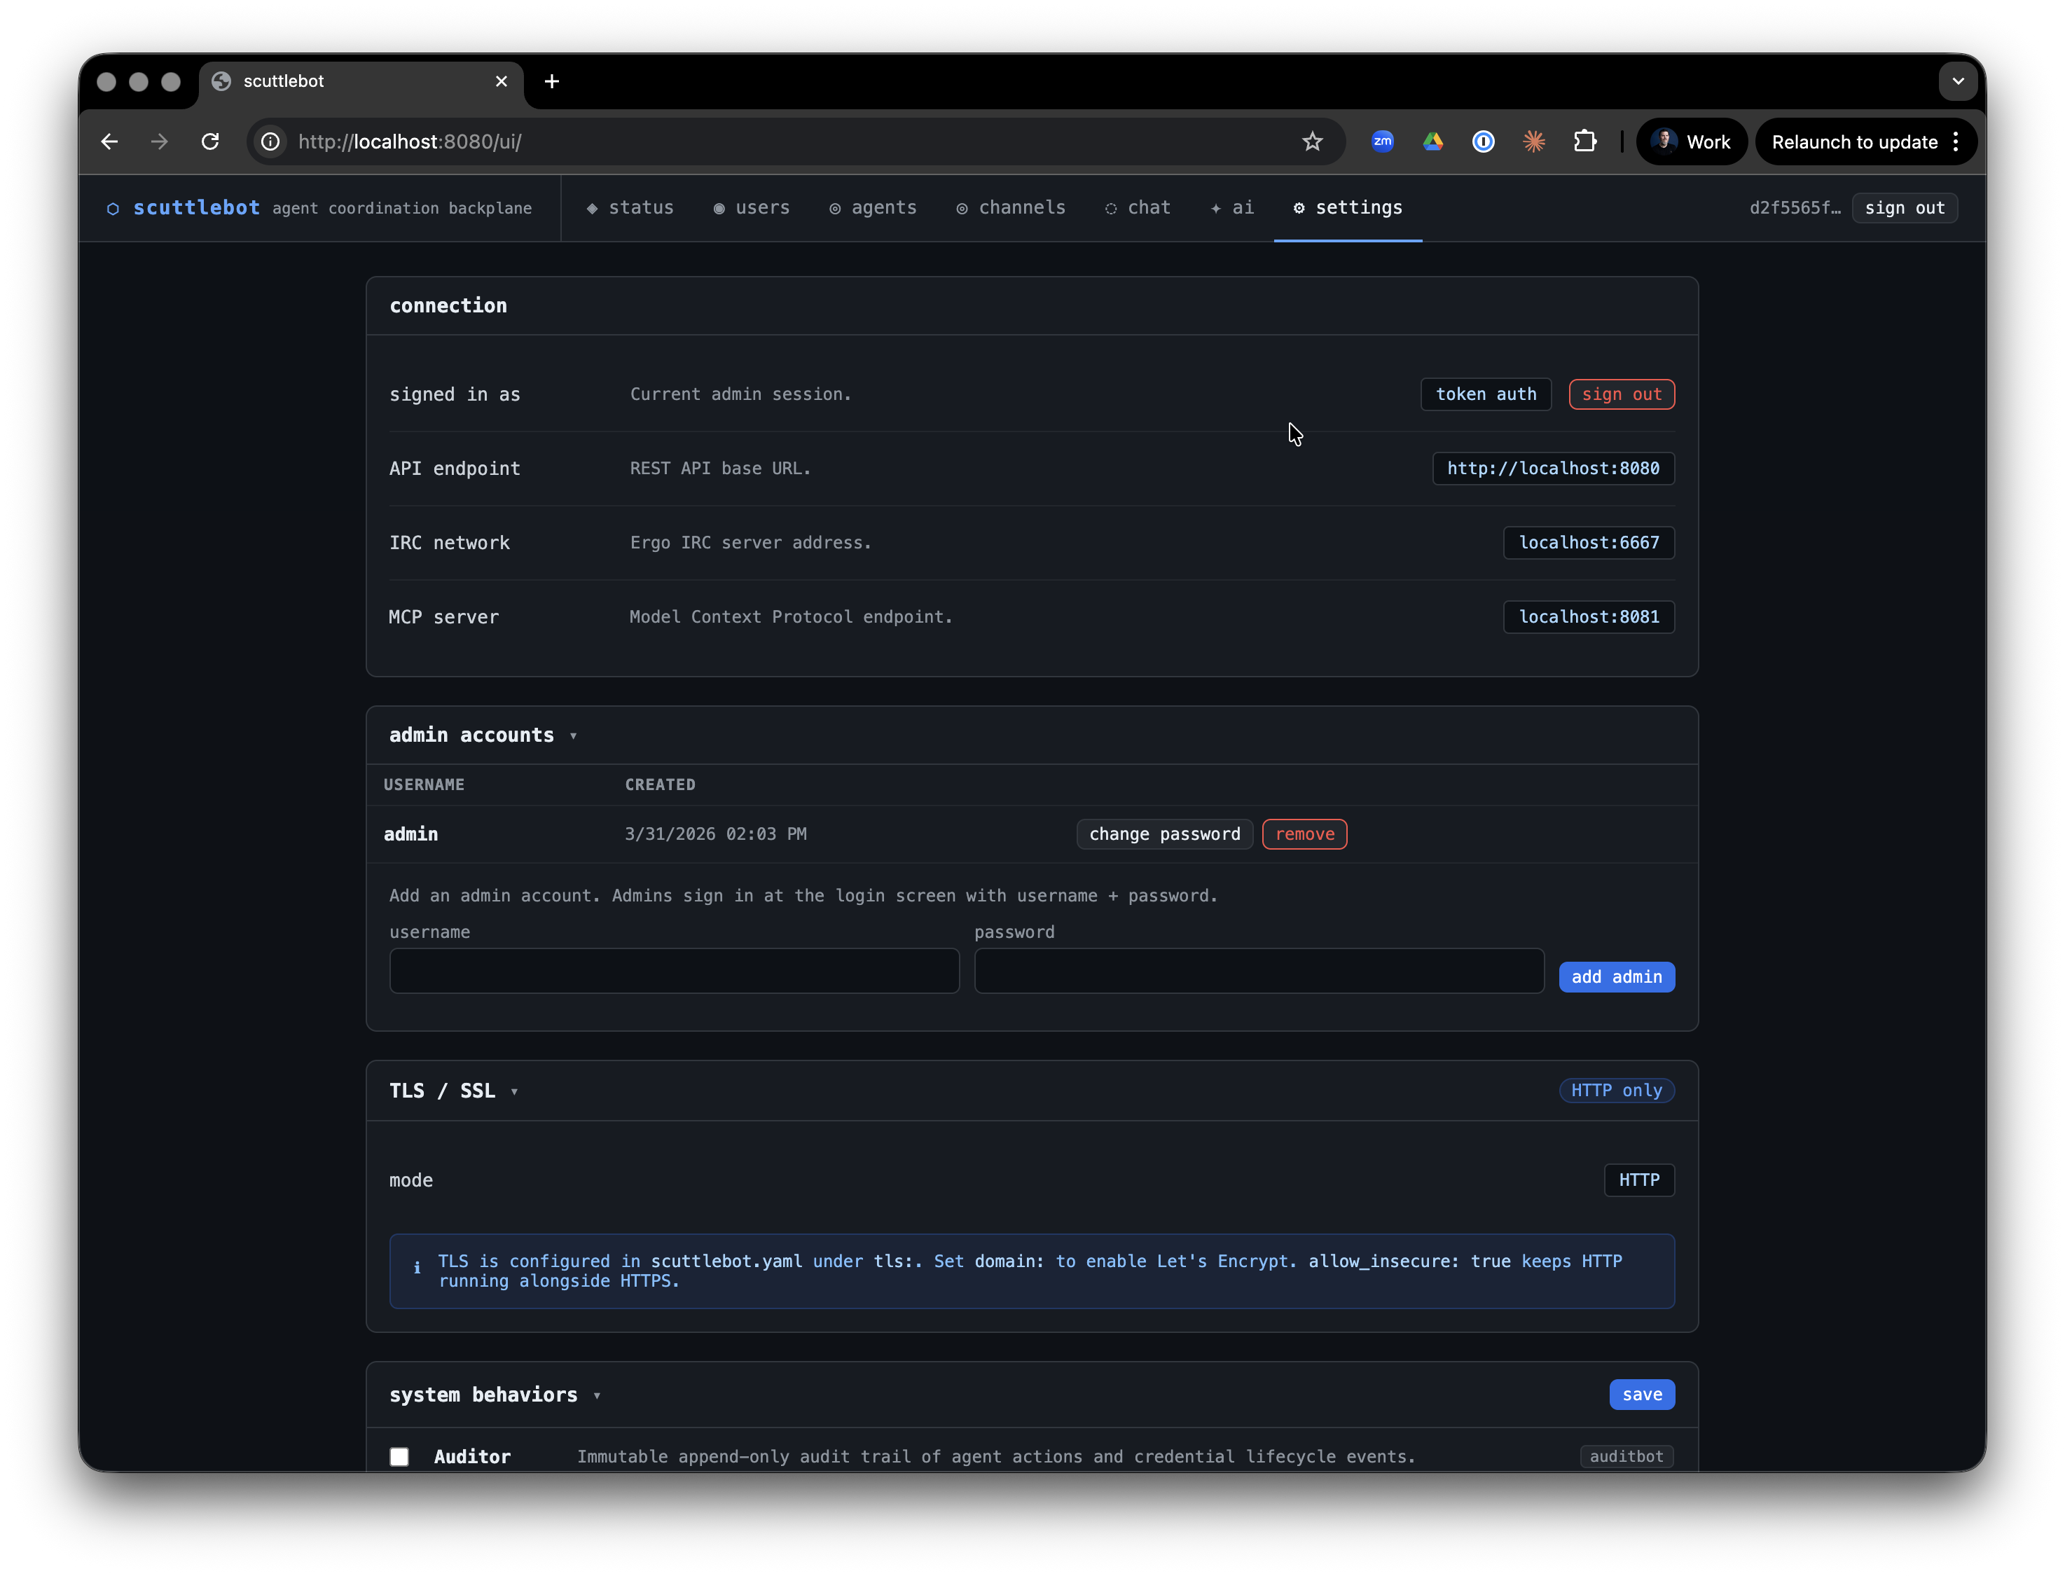Click the browser forward arrow
The width and height of the screenshot is (2065, 1576).
pos(160,141)
